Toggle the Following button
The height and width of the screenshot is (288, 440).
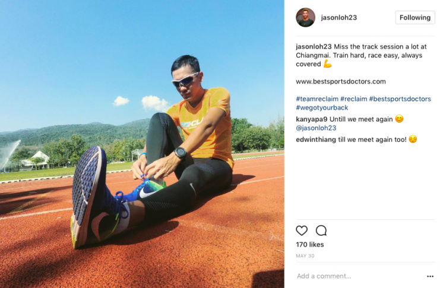(x=415, y=17)
